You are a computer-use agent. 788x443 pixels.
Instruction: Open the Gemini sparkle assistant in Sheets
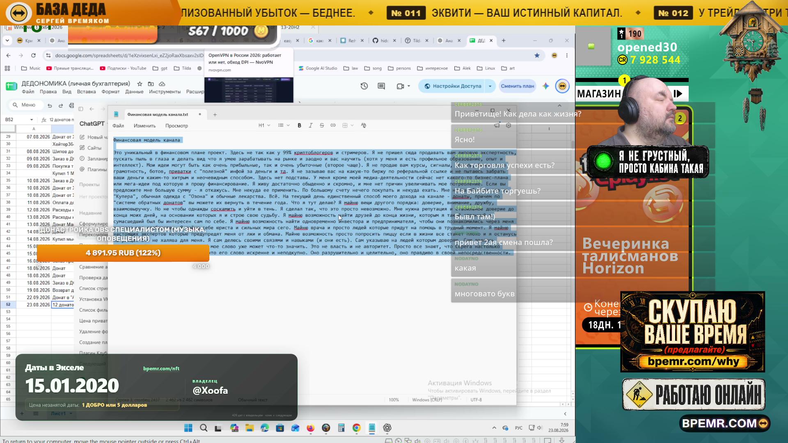(546, 86)
